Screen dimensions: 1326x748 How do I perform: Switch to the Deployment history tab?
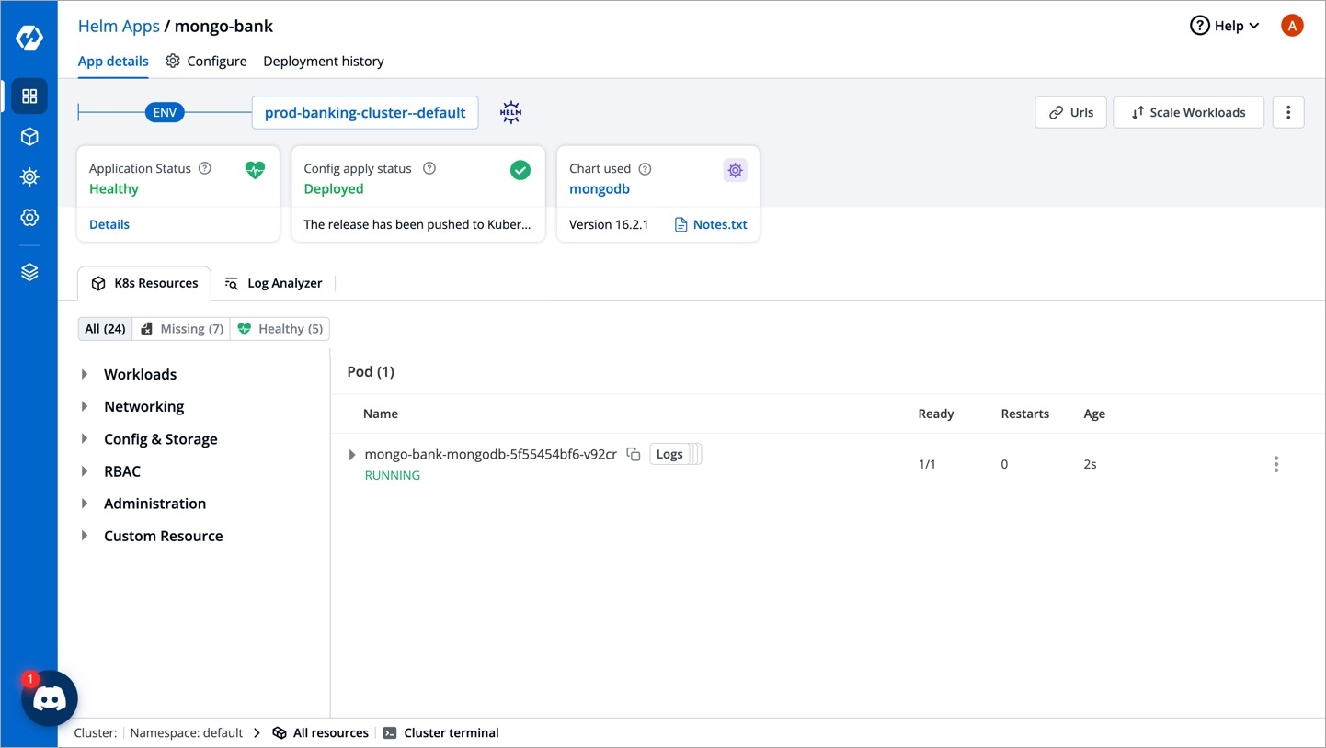pos(324,62)
